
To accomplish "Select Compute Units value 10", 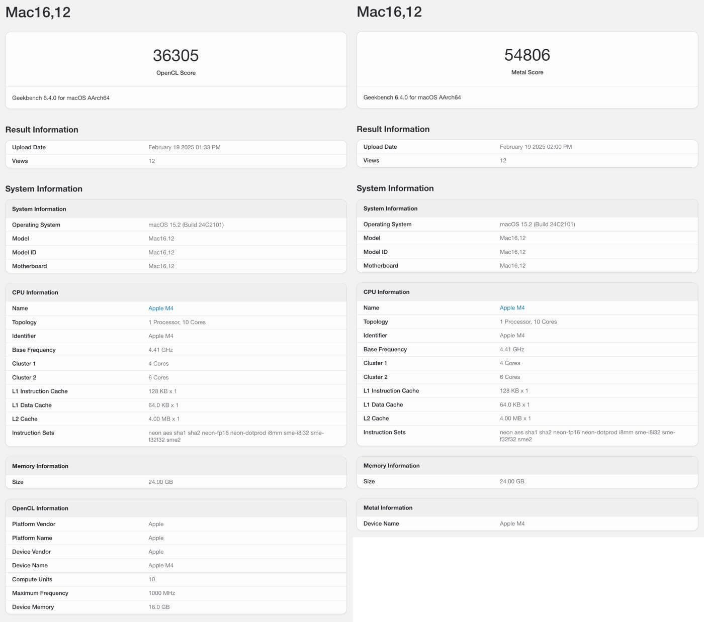I will (x=152, y=580).
